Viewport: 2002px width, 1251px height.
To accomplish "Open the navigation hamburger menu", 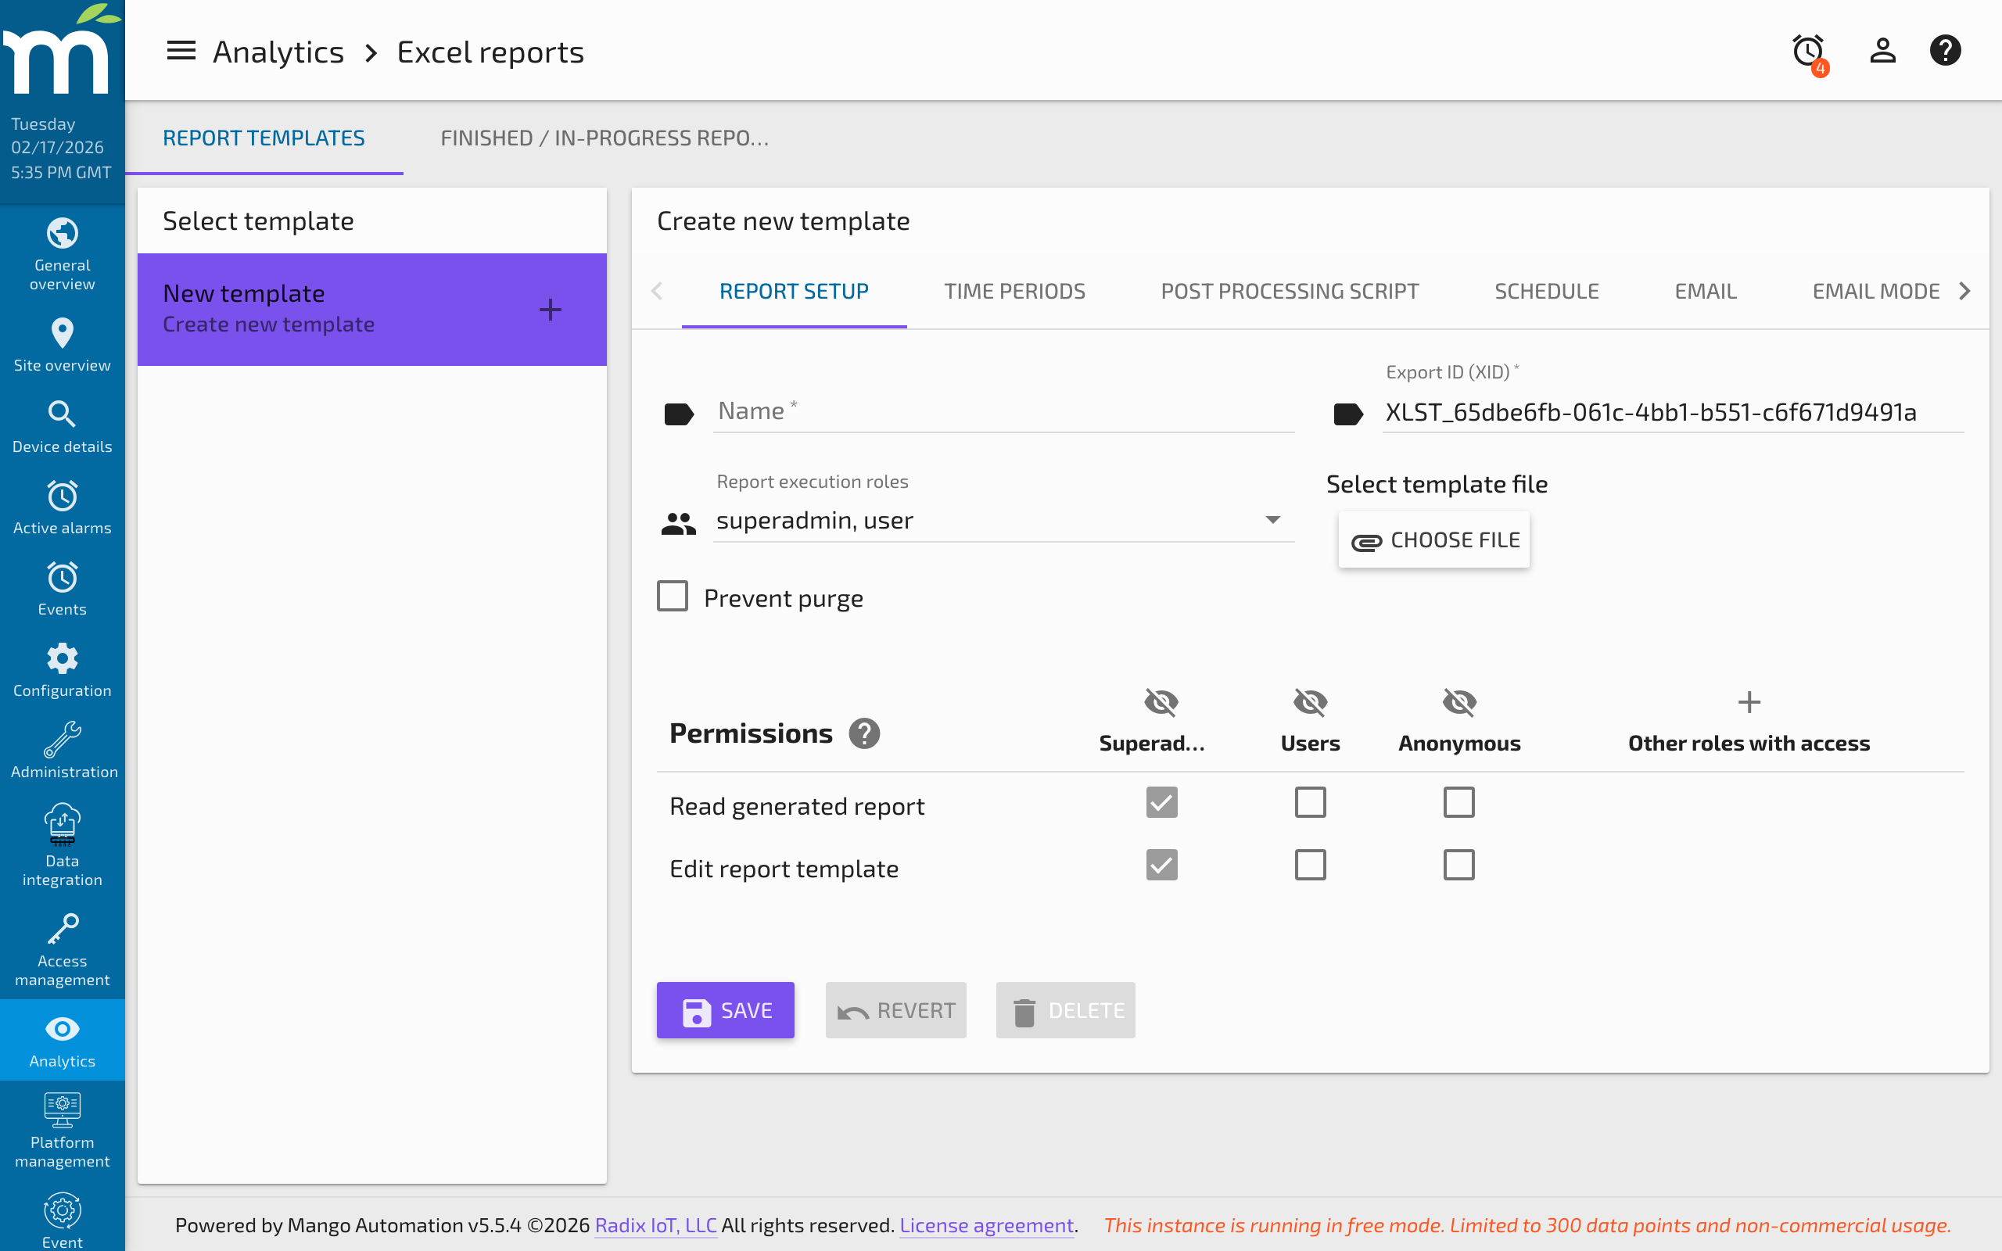I will click(181, 51).
